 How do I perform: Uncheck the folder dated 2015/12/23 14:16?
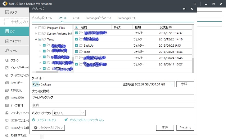click(77, 39)
